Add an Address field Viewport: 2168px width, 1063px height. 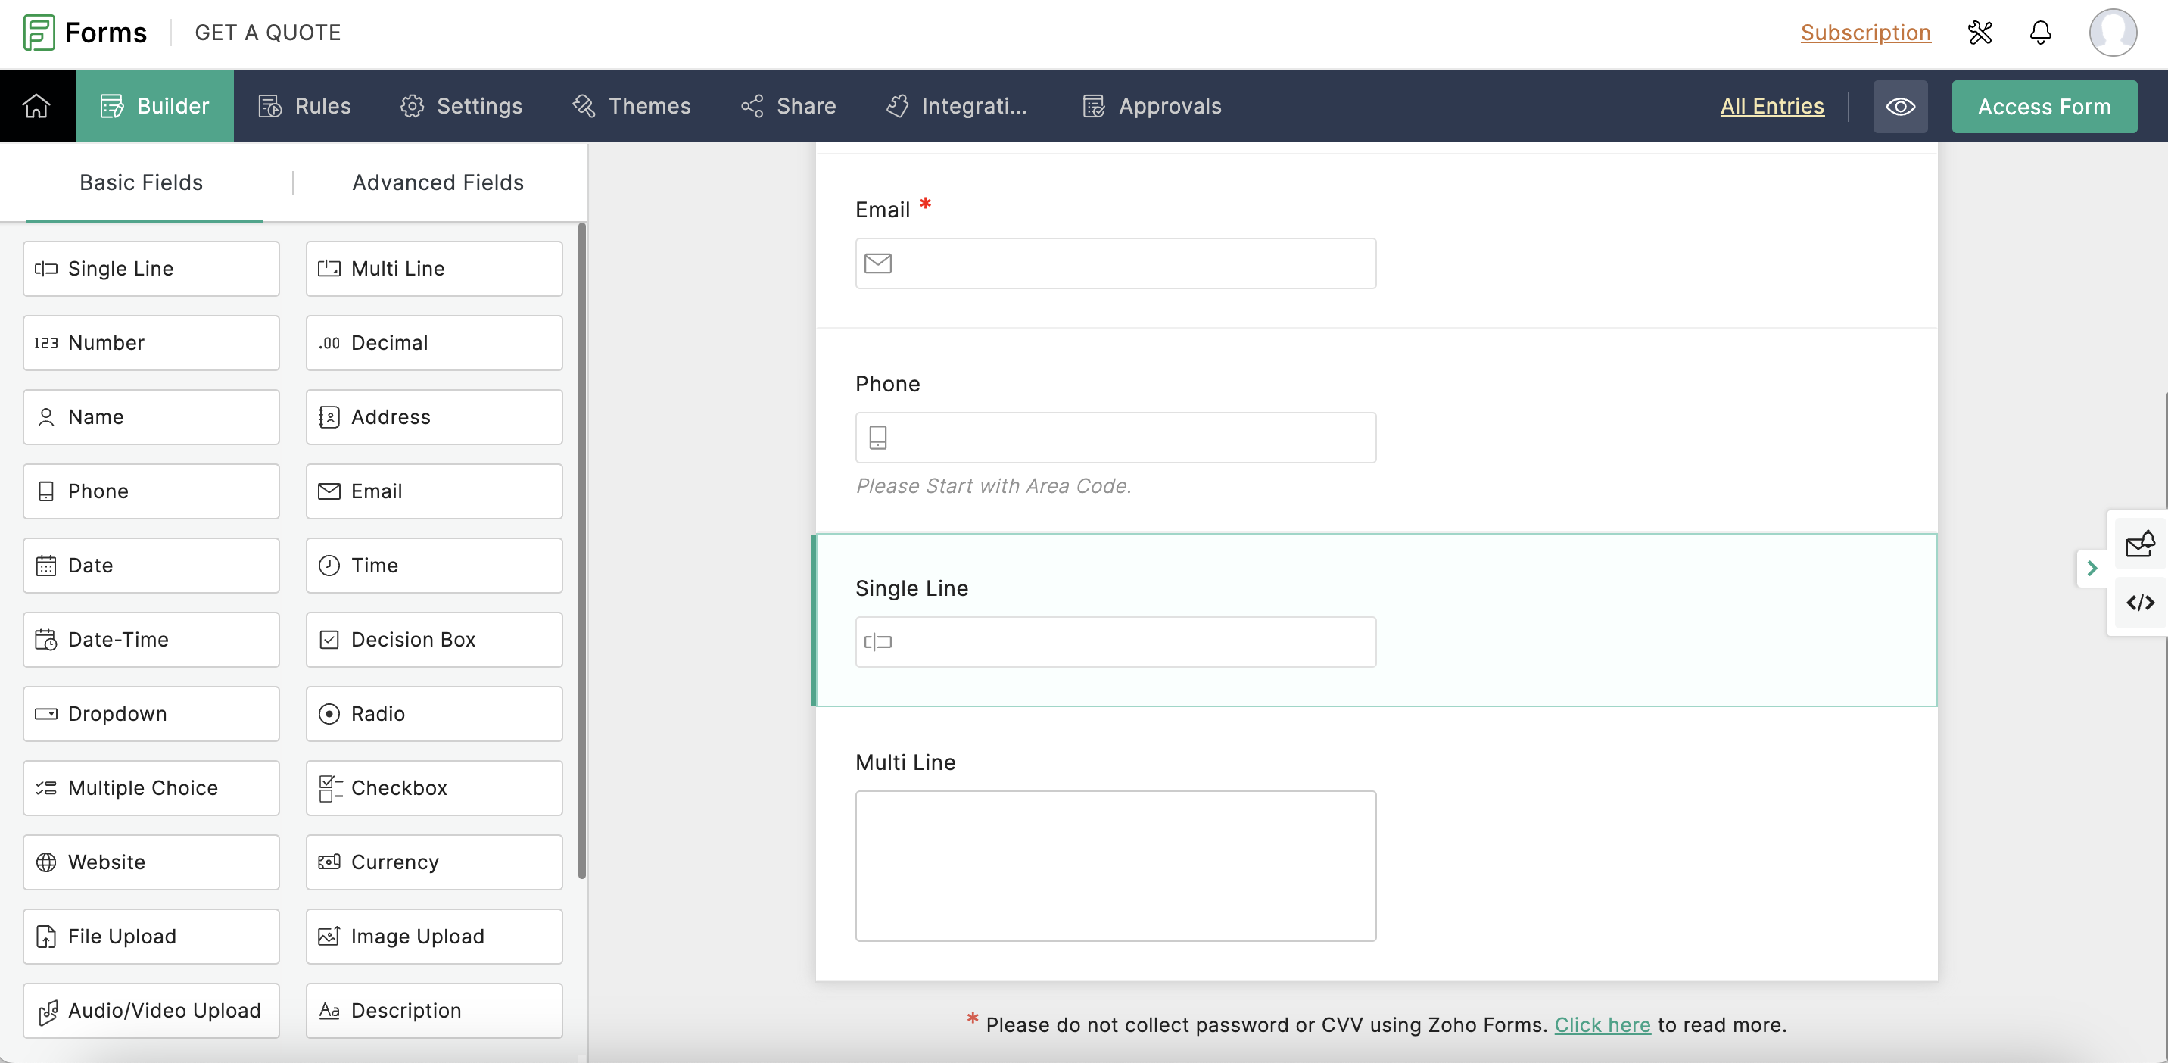pos(434,416)
